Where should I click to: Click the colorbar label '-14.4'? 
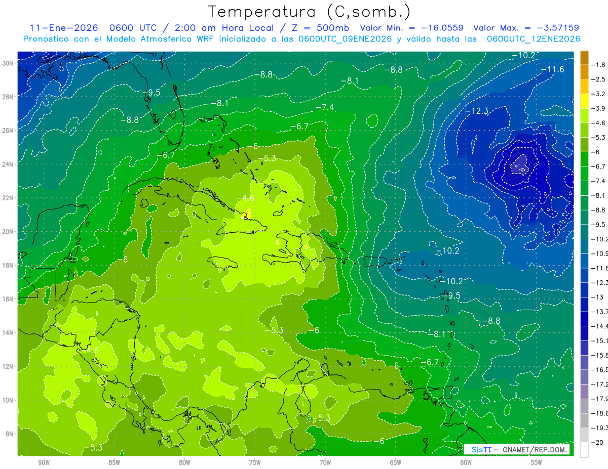599,326
